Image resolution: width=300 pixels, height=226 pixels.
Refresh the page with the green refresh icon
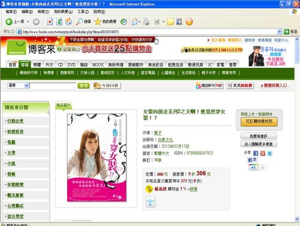(59, 22)
